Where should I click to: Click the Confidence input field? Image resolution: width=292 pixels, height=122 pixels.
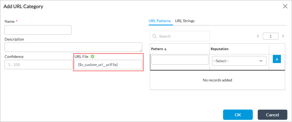click(x=38, y=64)
